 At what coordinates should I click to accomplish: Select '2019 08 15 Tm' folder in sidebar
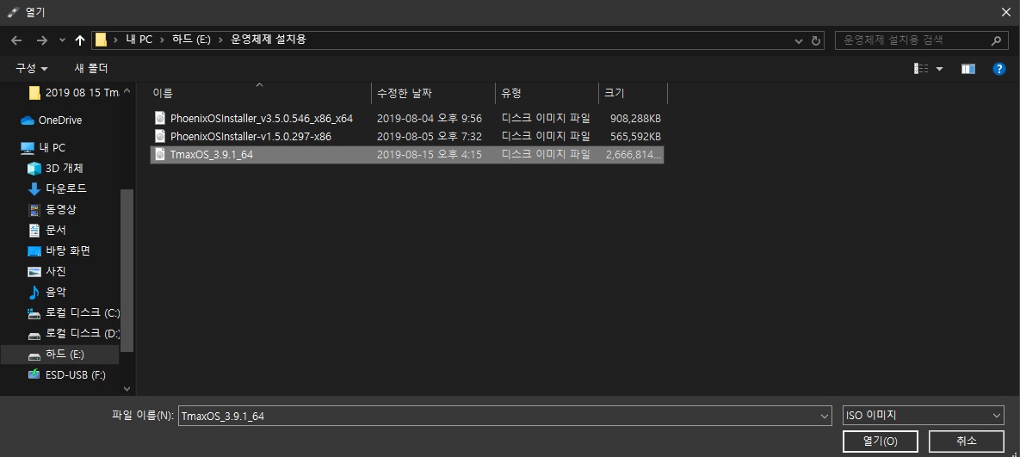(x=74, y=92)
